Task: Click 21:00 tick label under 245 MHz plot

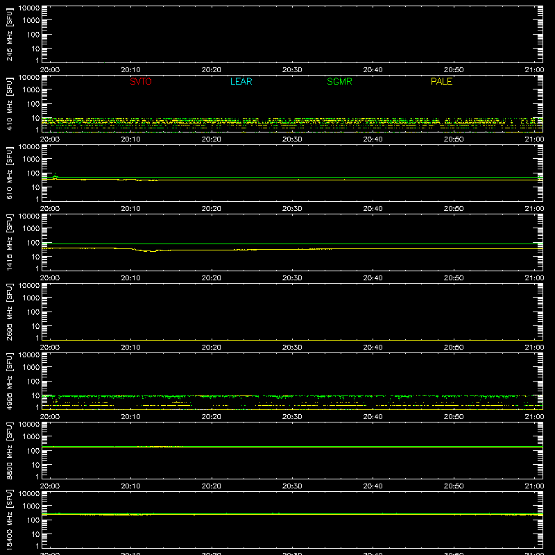Action: [x=534, y=70]
